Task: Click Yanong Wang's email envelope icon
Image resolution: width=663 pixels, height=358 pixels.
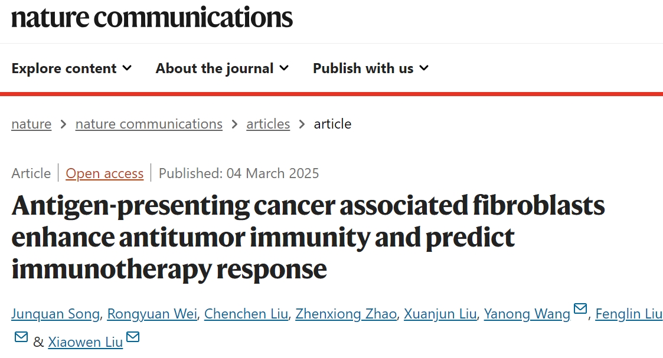Action: pyautogui.click(x=580, y=309)
